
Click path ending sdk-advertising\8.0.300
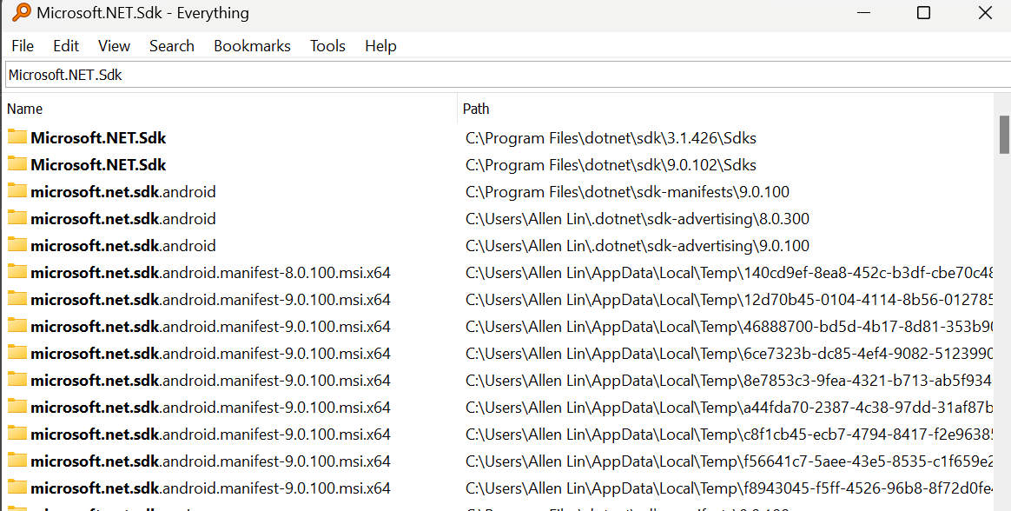(637, 219)
